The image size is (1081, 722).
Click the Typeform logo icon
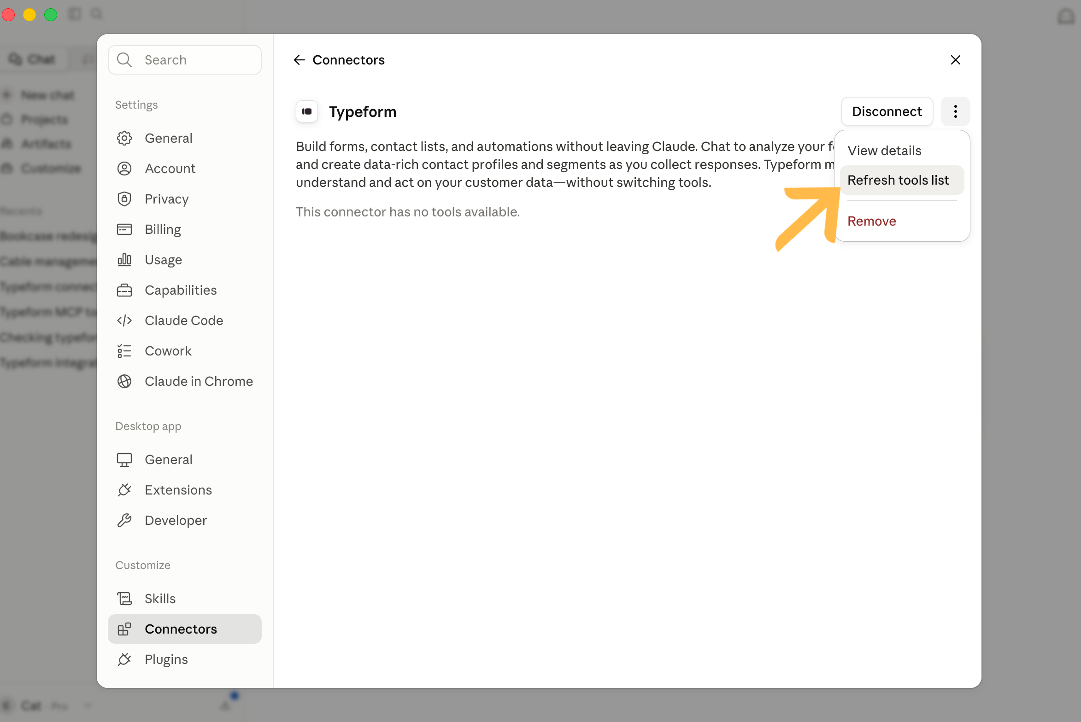click(x=307, y=111)
